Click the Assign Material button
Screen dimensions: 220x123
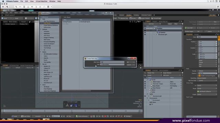(x=172, y=73)
